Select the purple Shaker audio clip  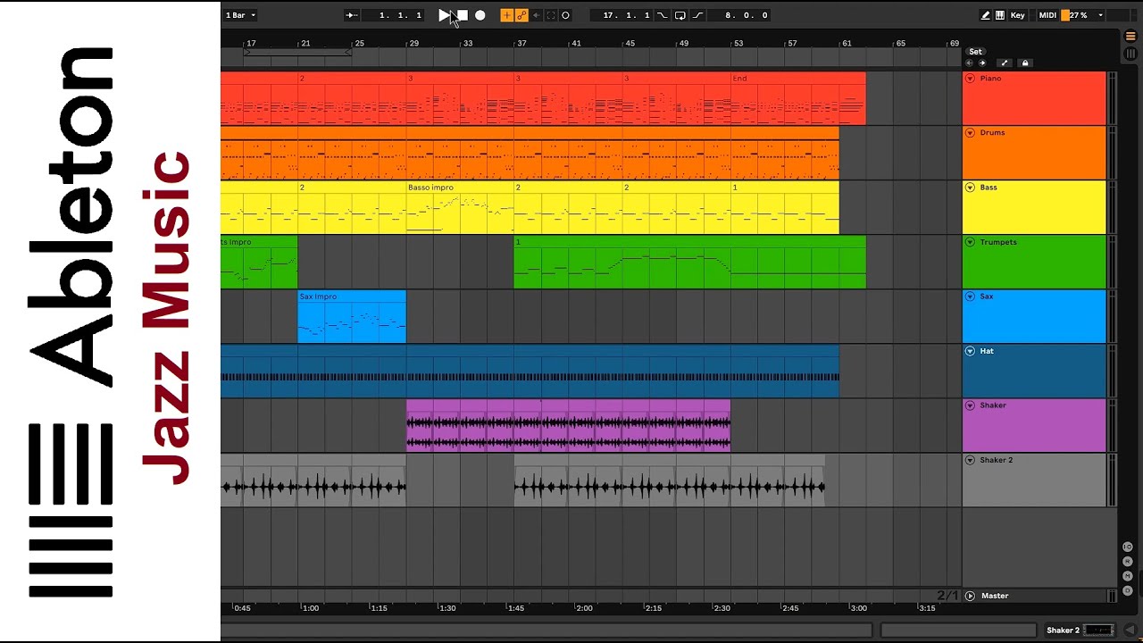click(x=568, y=425)
